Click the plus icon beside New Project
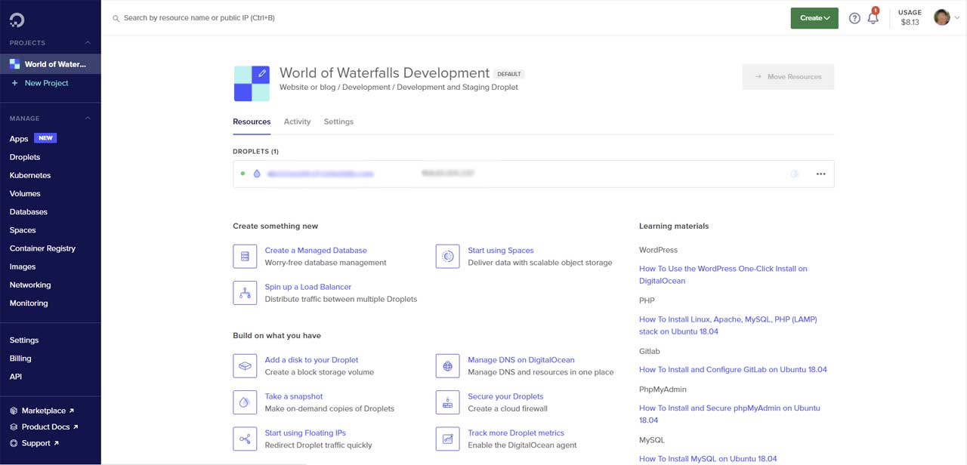 click(14, 83)
